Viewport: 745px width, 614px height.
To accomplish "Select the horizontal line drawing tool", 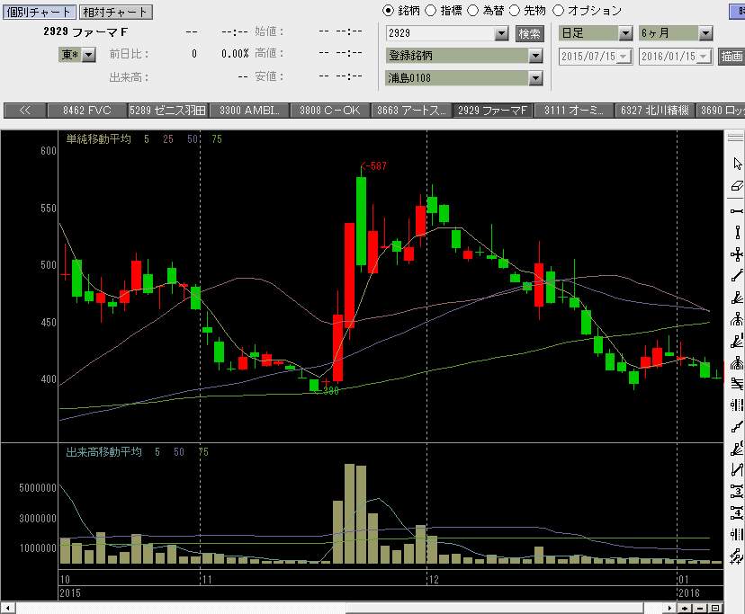I will coord(736,211).
